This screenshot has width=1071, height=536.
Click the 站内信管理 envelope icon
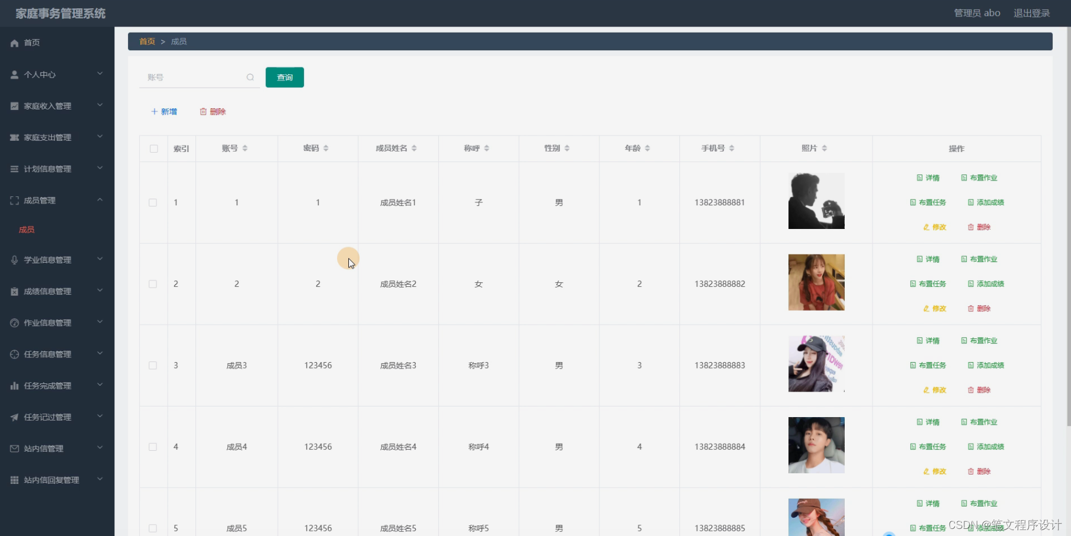tap(15, 448)
